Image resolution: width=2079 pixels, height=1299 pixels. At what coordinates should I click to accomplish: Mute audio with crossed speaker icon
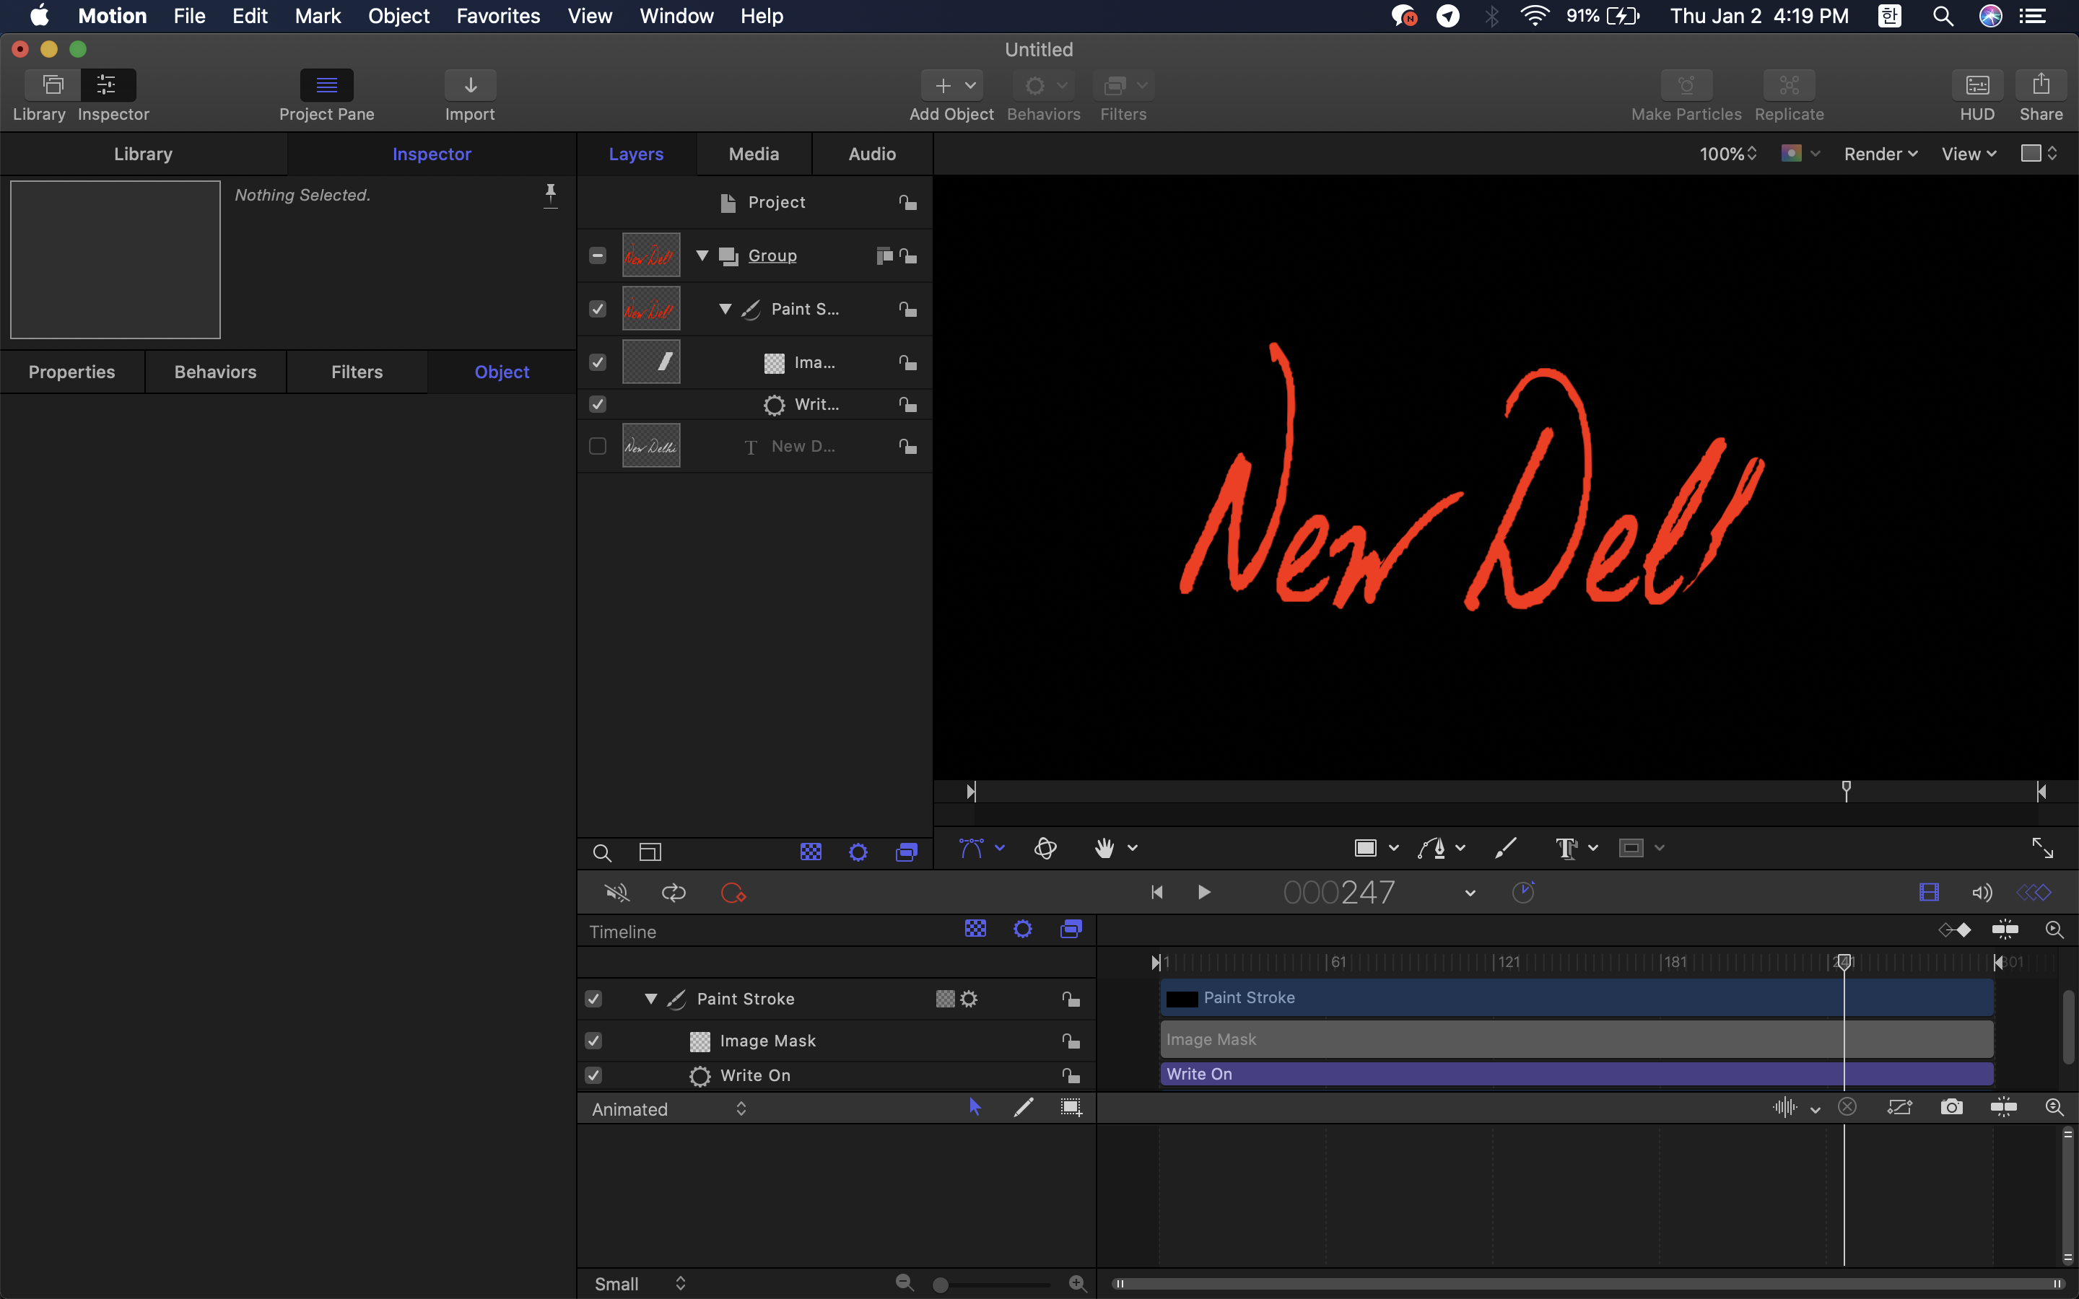coord(616,893)
